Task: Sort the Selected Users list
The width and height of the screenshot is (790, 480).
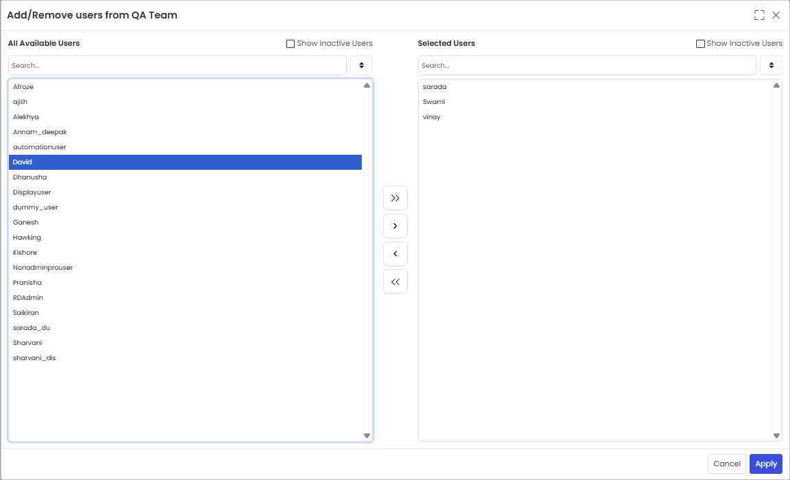Action: [x=771, y=66]
